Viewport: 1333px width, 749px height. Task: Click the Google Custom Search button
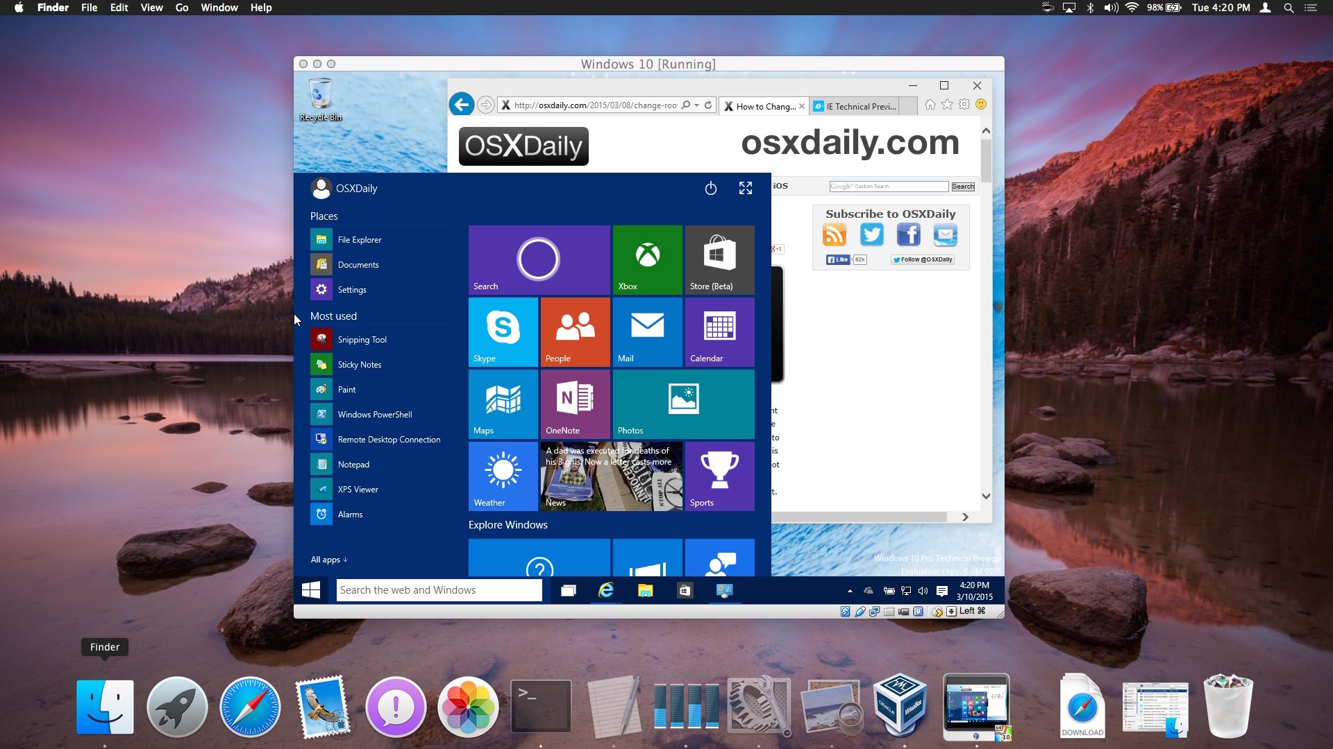click(963, 187)
